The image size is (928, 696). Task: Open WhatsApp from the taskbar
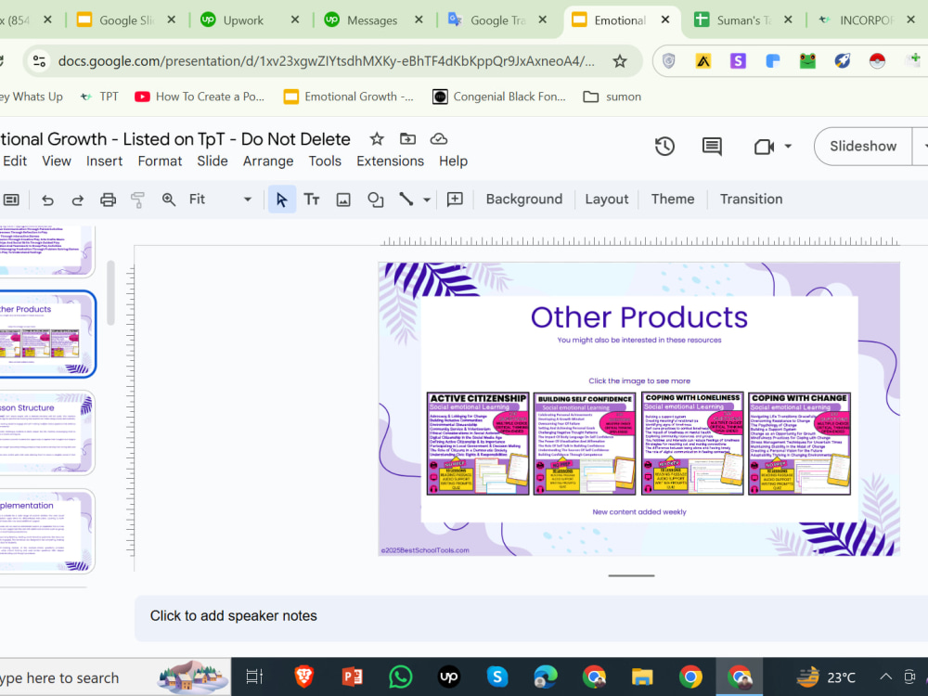tap(400, 677)
